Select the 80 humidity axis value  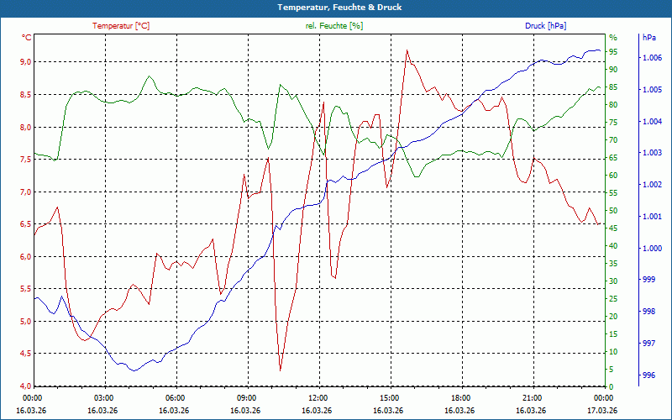click(613, 104)
